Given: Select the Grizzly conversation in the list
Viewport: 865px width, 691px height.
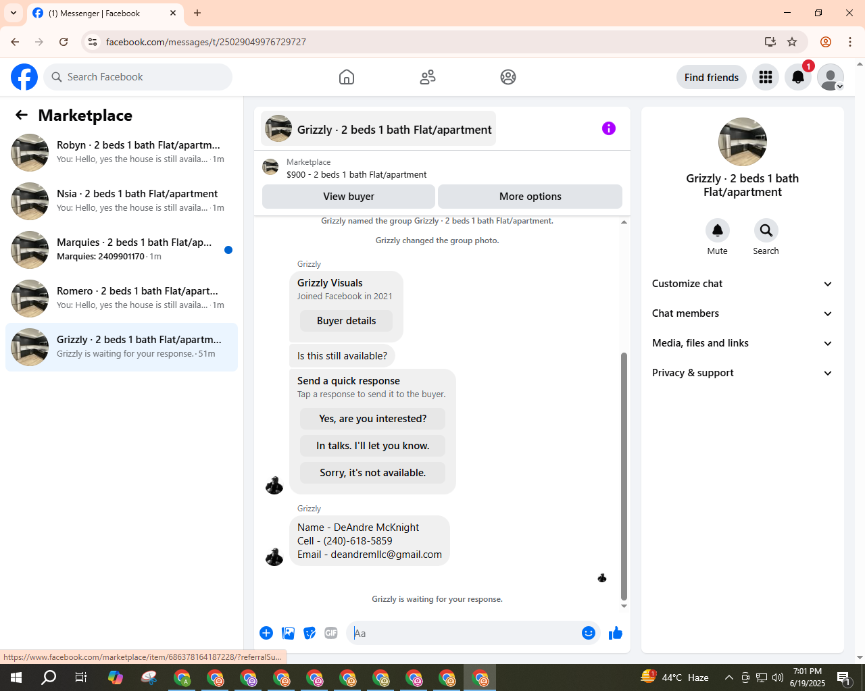Looking at the screenshot, I should pos(122,347).
